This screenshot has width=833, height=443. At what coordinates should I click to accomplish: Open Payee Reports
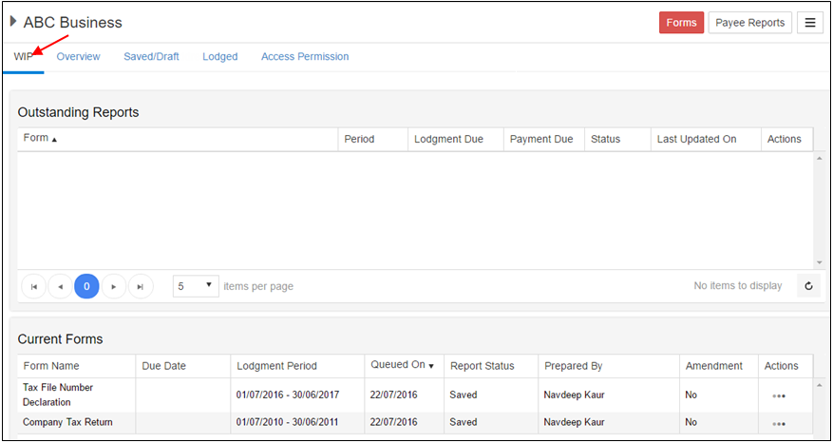coord(749,23)
